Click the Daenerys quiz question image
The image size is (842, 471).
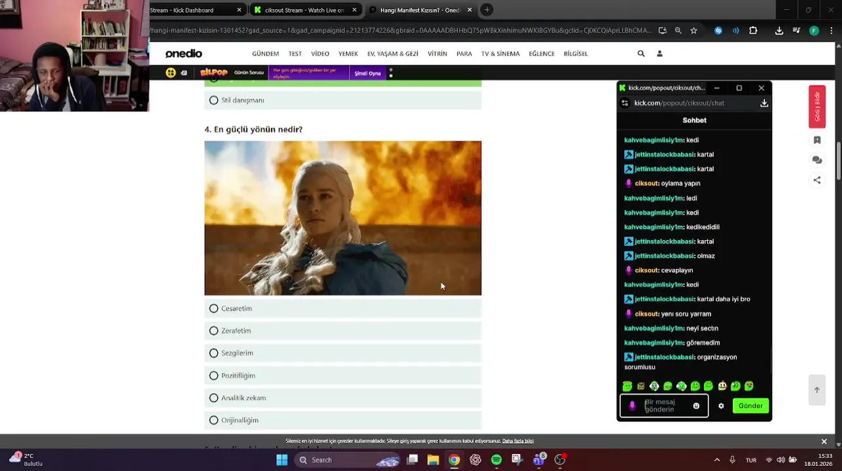(343, 218)
